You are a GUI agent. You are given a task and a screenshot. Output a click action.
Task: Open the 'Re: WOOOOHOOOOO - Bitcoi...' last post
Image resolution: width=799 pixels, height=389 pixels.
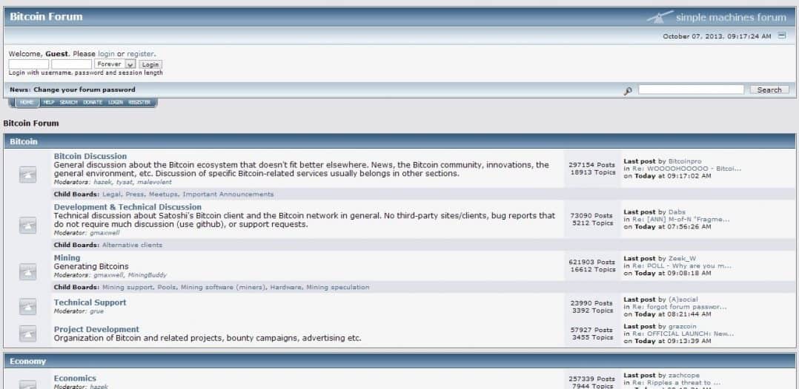click(686, 169)
